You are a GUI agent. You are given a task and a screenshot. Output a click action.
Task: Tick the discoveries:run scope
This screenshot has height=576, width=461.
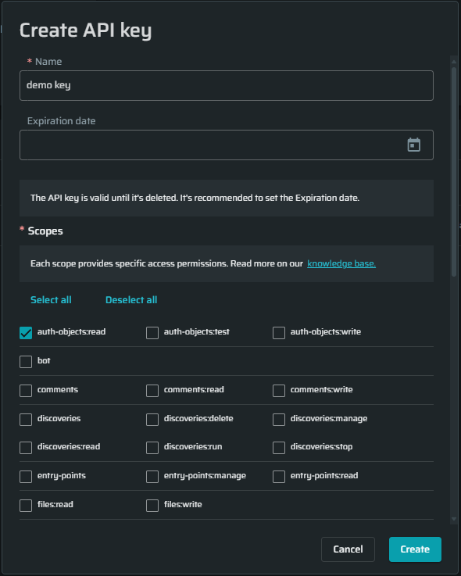tap(152, 447)
